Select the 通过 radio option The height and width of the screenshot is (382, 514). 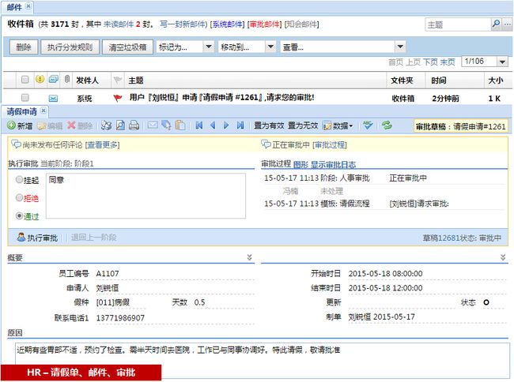(x=19, y=215)
